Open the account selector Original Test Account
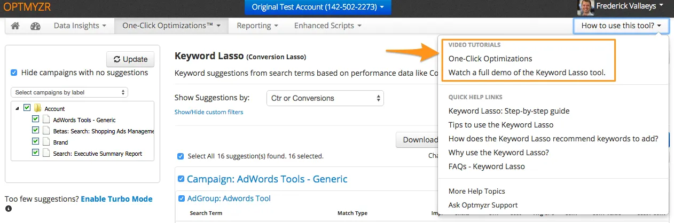 coord(317,7)
